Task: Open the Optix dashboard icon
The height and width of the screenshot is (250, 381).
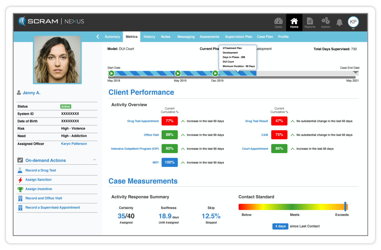Action: coord(278,22)
